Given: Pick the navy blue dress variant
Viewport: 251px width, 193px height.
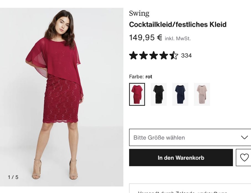Looking at the screenshot, I should [180, 94].
